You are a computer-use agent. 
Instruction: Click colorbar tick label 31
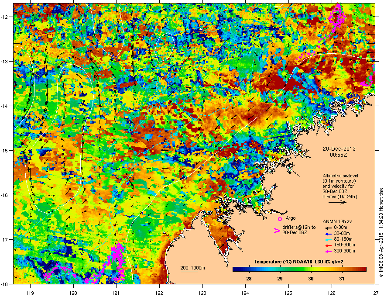point(342,279)
